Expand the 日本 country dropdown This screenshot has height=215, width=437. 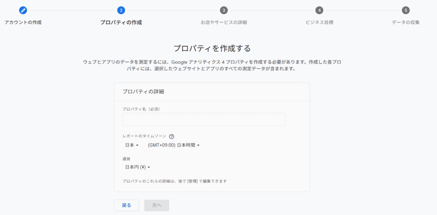[x=132, y=145]
